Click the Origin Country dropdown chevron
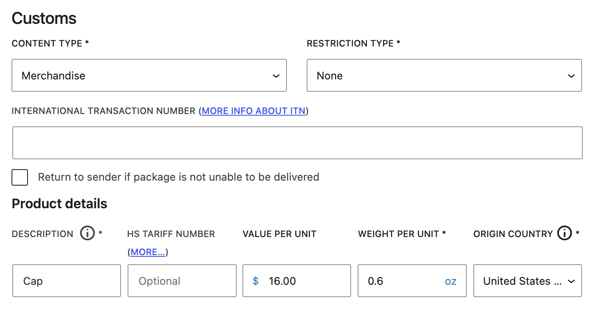Viewport: 596px width, 321px height. (x=571, y=281)
